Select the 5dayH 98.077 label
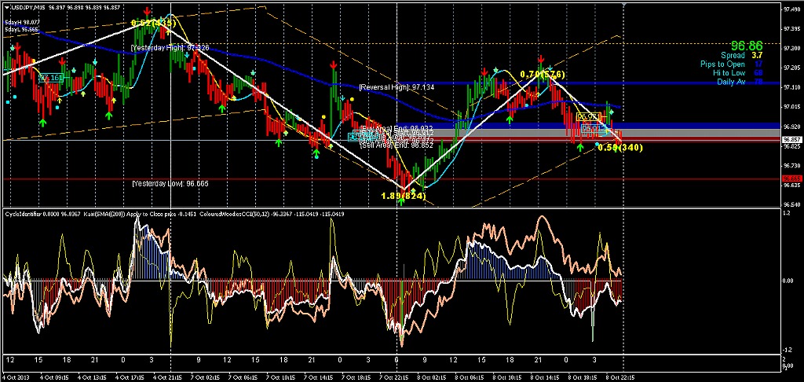Screen dimensions: 804x382 tap(21, 23)
